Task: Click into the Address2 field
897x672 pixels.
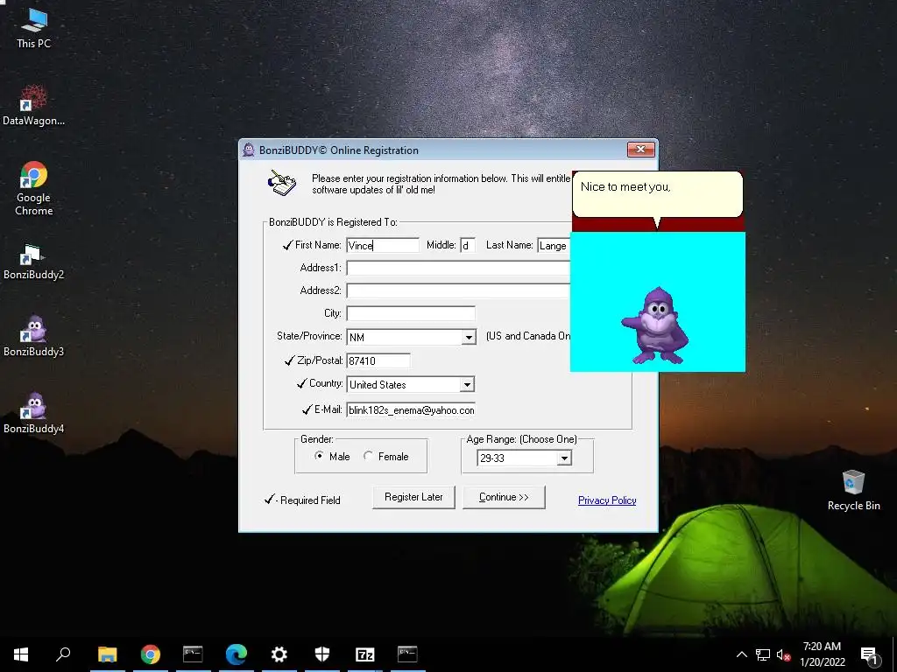Action: pyautogui.click(x=458, y=290)
